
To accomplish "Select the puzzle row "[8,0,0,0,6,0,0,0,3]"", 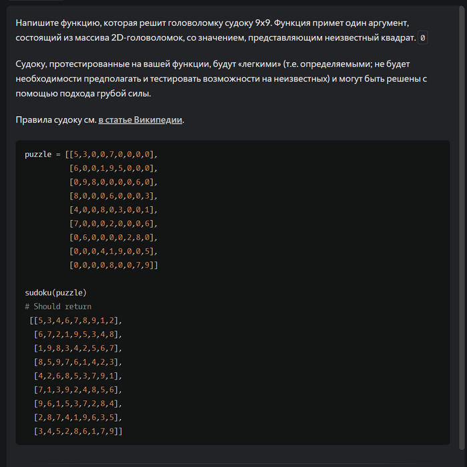I will tap(113, 196).
